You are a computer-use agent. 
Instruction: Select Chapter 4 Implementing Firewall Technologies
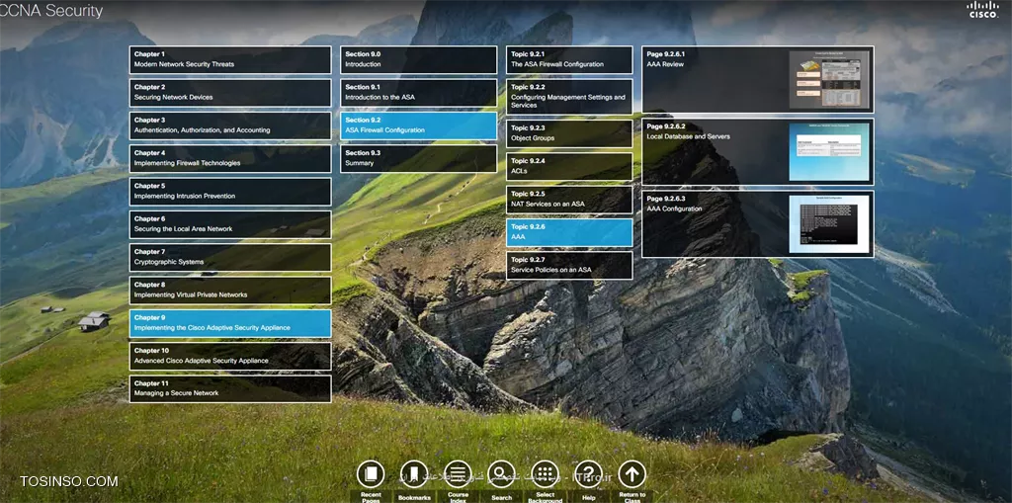tap(230, 158)
